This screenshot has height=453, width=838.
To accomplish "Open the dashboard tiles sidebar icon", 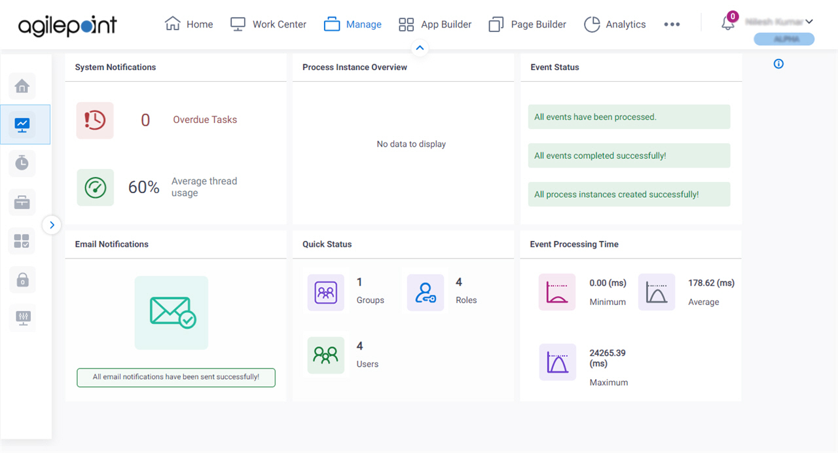I will tap(22, 241).
